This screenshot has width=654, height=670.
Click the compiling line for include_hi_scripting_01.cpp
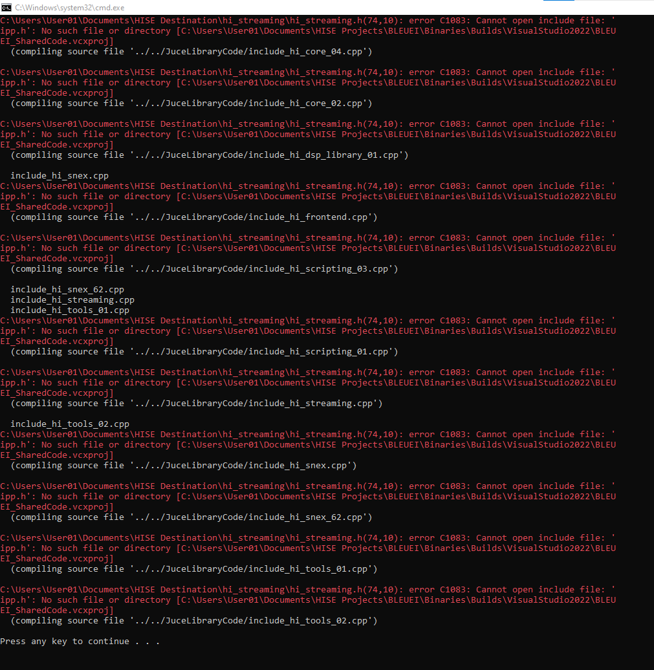(x=204, y=352)
